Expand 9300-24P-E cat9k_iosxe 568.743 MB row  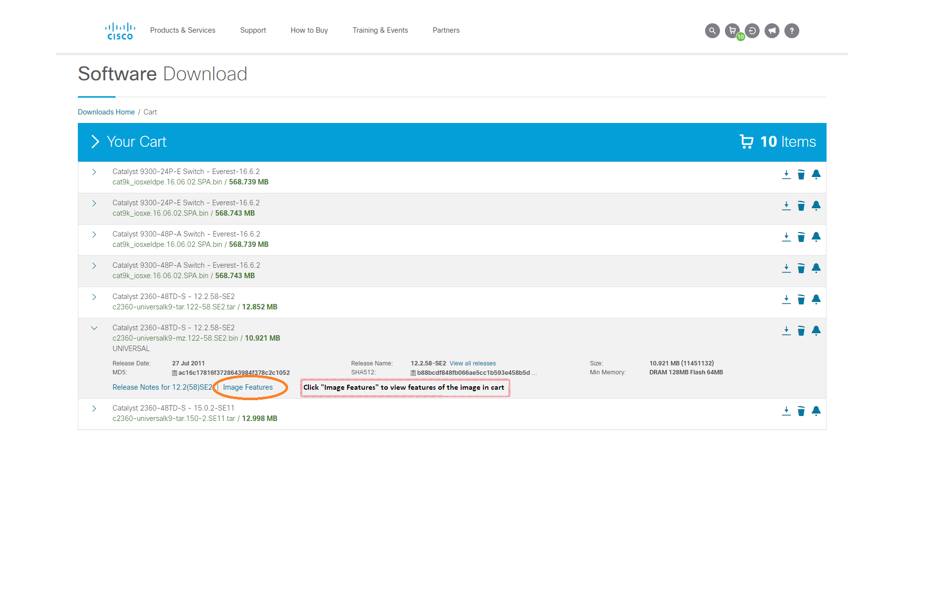click(x=94, y=203)
